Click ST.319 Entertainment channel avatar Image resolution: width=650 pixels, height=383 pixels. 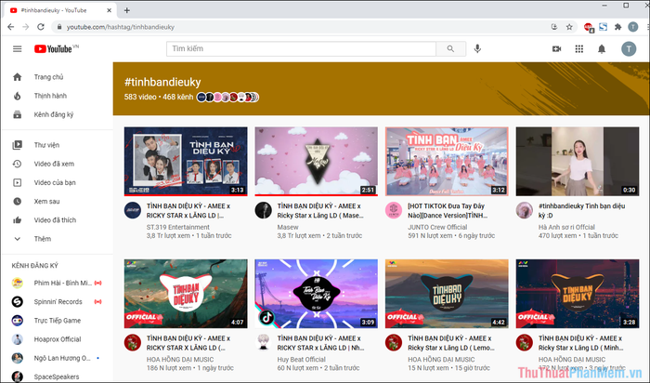(x=133, y=210)
